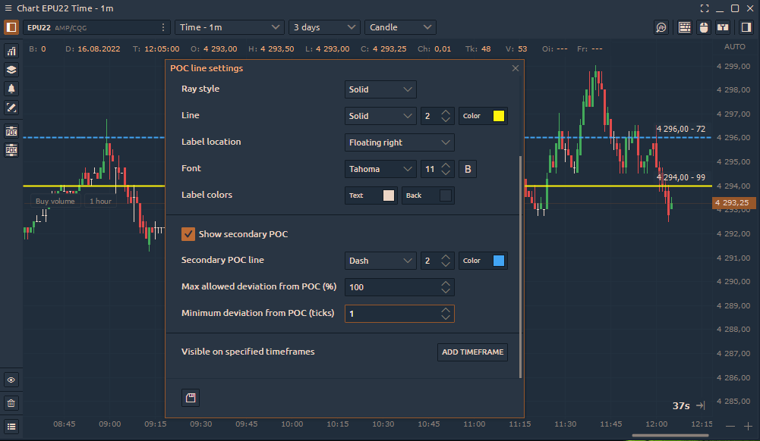
Task: Increase Max allowed deviation from POC value
Action: pos(446,283)
